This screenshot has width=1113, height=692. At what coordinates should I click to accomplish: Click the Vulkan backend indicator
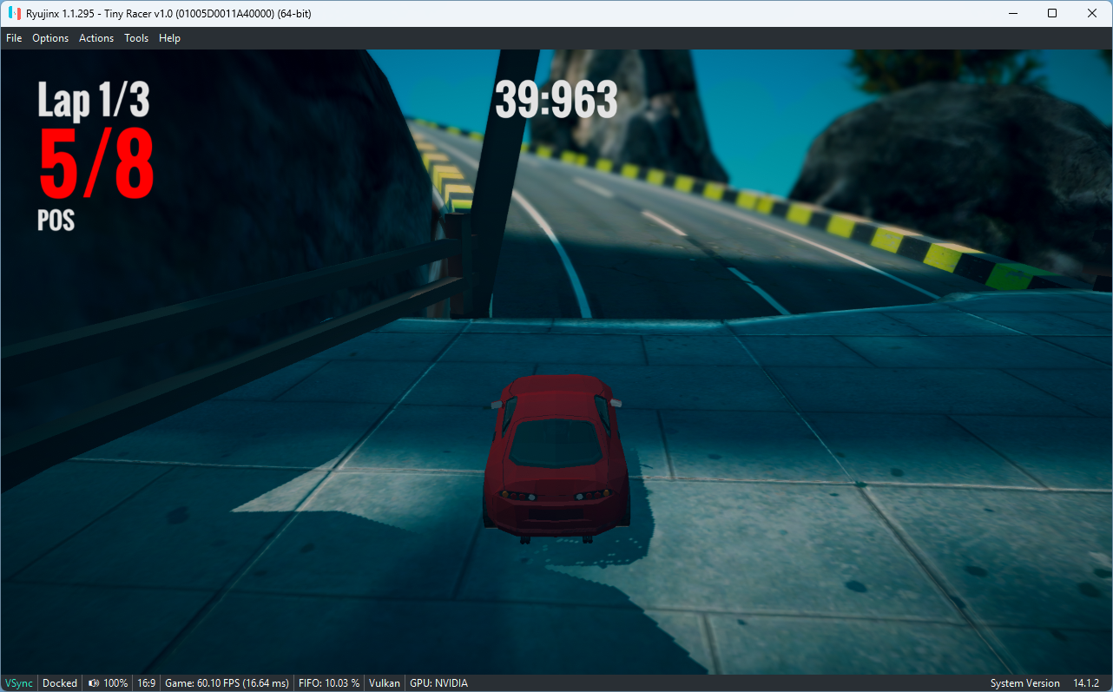tap(384, 682)
